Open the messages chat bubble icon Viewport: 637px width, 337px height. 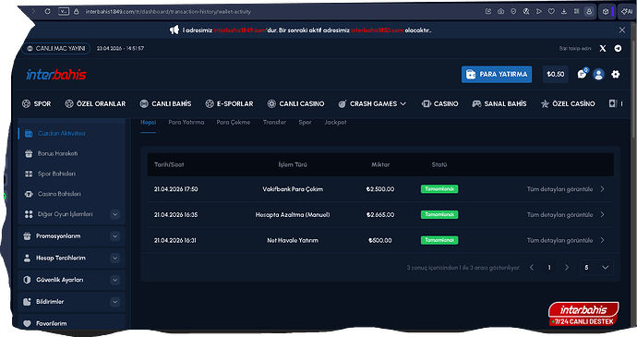click(583, 74)
